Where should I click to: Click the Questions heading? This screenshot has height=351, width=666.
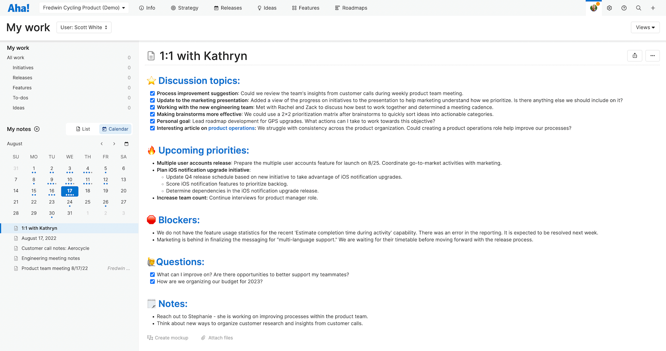180,262
